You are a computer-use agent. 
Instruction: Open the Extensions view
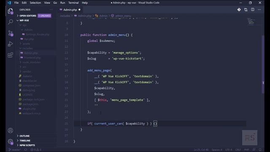pyautogui.click(x=10, y=55)
